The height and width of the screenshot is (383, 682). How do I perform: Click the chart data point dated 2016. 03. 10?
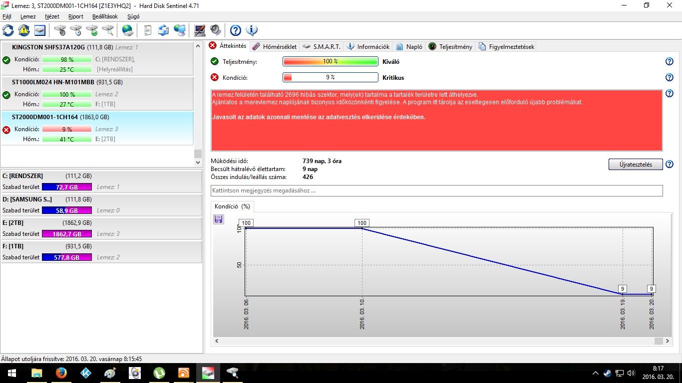click(362, 228)
